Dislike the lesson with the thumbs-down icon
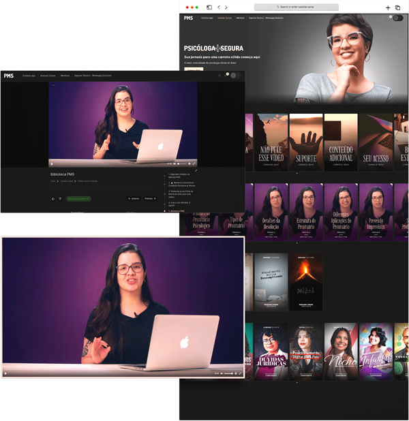 60,198
